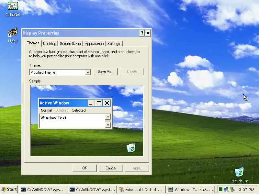
Task: Go to the Appearance tab
Action: [x=94, y=44]
